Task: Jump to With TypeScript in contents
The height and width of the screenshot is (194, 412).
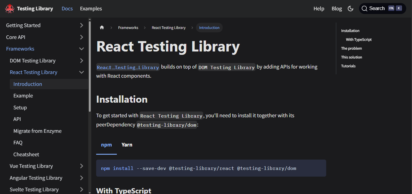Action: [359, 40]
